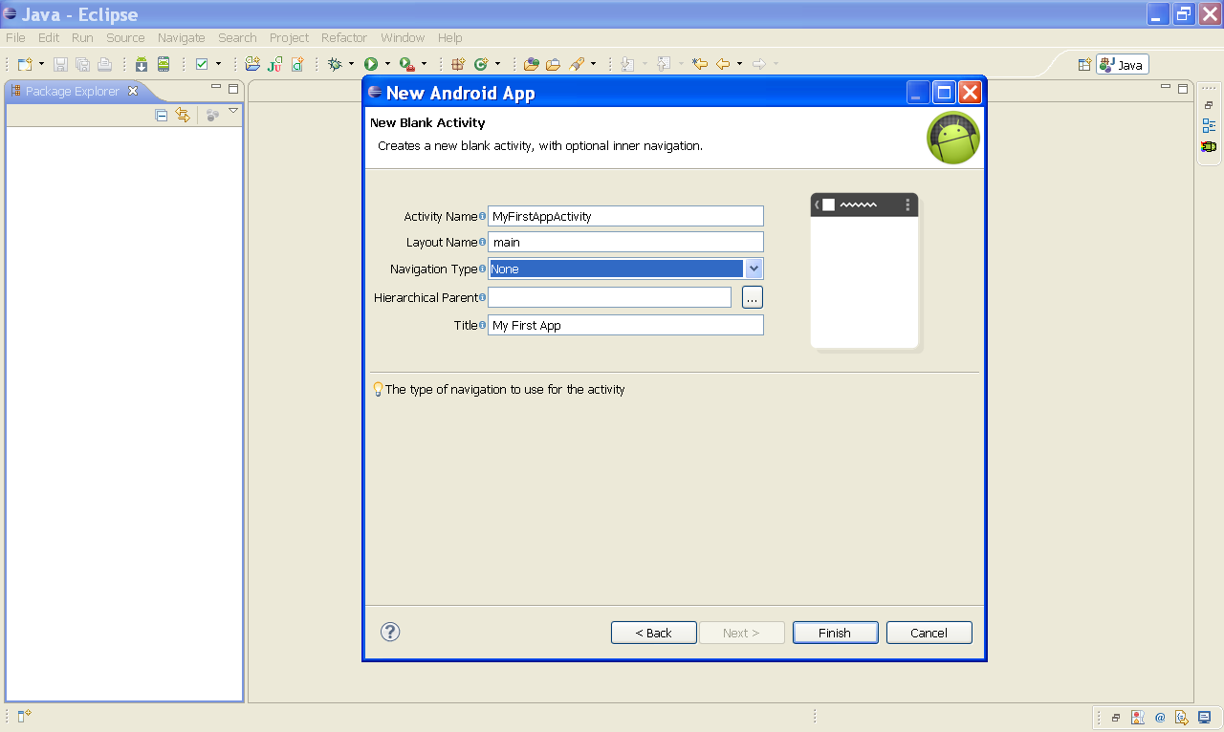Click the Open Type toolbar icon
The width and height of the screenshot is (1224, 732).
[x=532, y=64]
